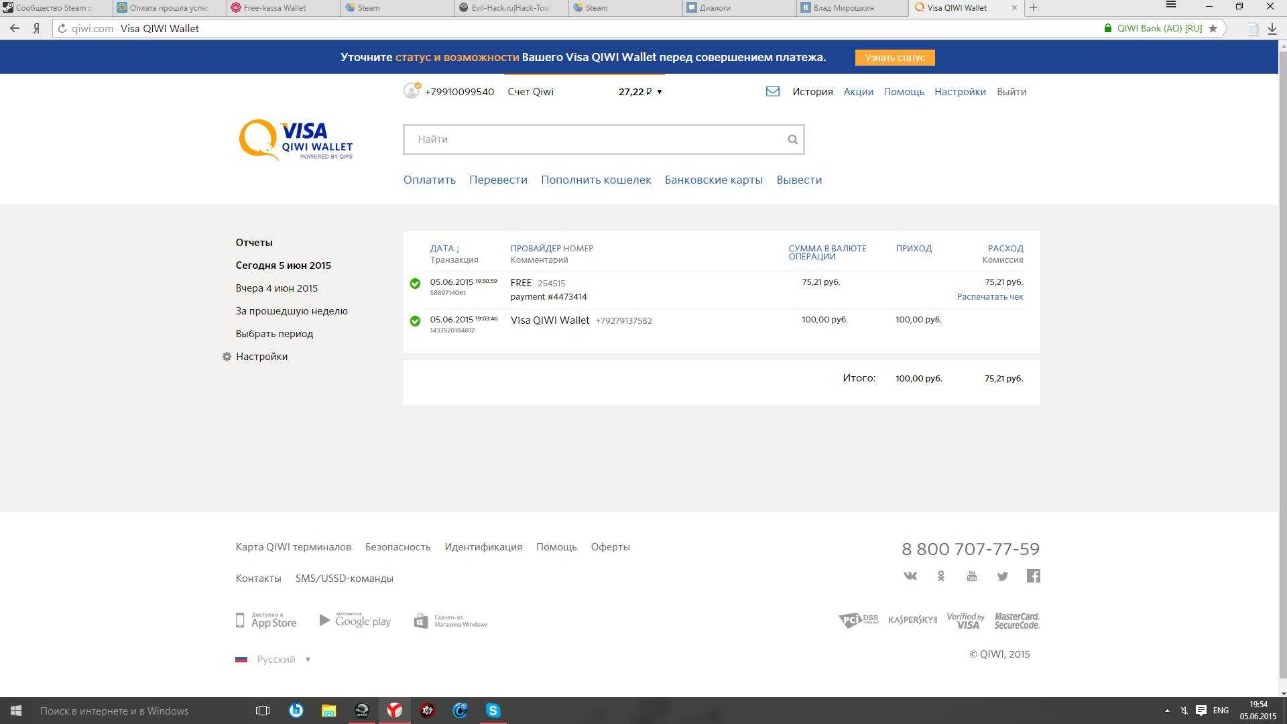Sort by ПРОВАЙДЕР column header
Viewport: 1287px width, 724px height.
535,248
